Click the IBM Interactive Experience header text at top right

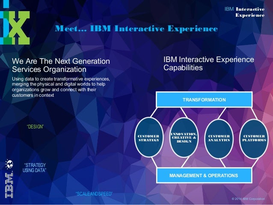(x=245, y=12)
